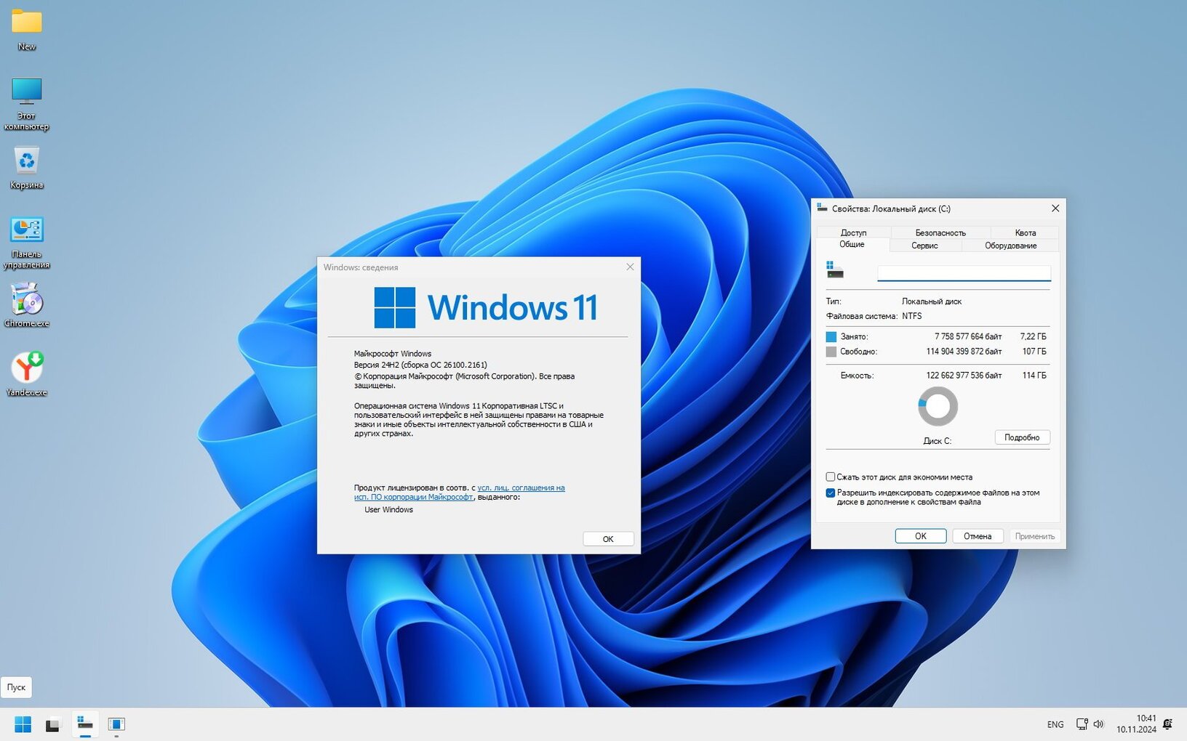The height and width of the screenshot is (741, 1187).
Task: Click ENG language indicator in taskbar
Action: point(1055,724)
